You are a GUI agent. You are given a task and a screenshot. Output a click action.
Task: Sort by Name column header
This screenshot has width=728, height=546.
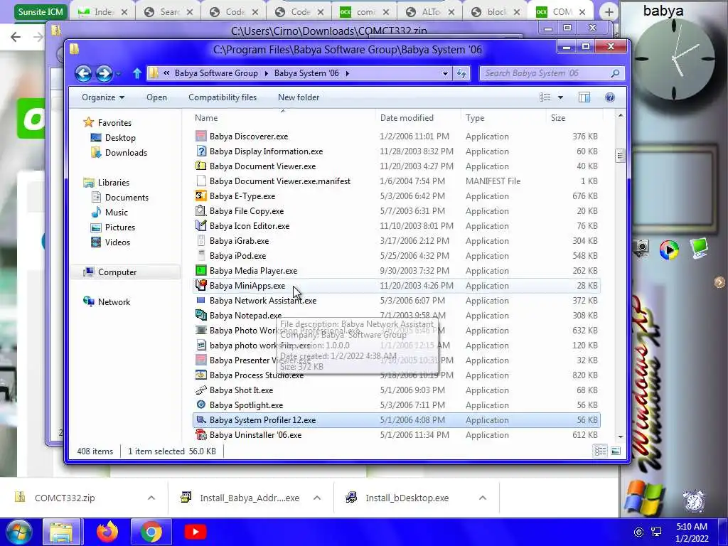tap(206, 118)
